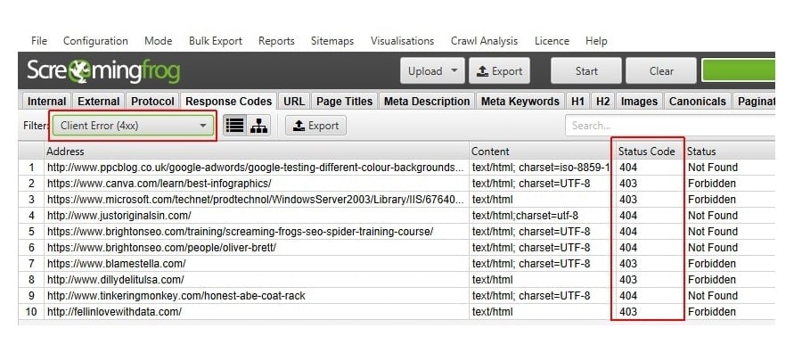Click the green progress bar
Viewport: 802px width, 361px height.
pyautogui.click(x=738, y=71)
